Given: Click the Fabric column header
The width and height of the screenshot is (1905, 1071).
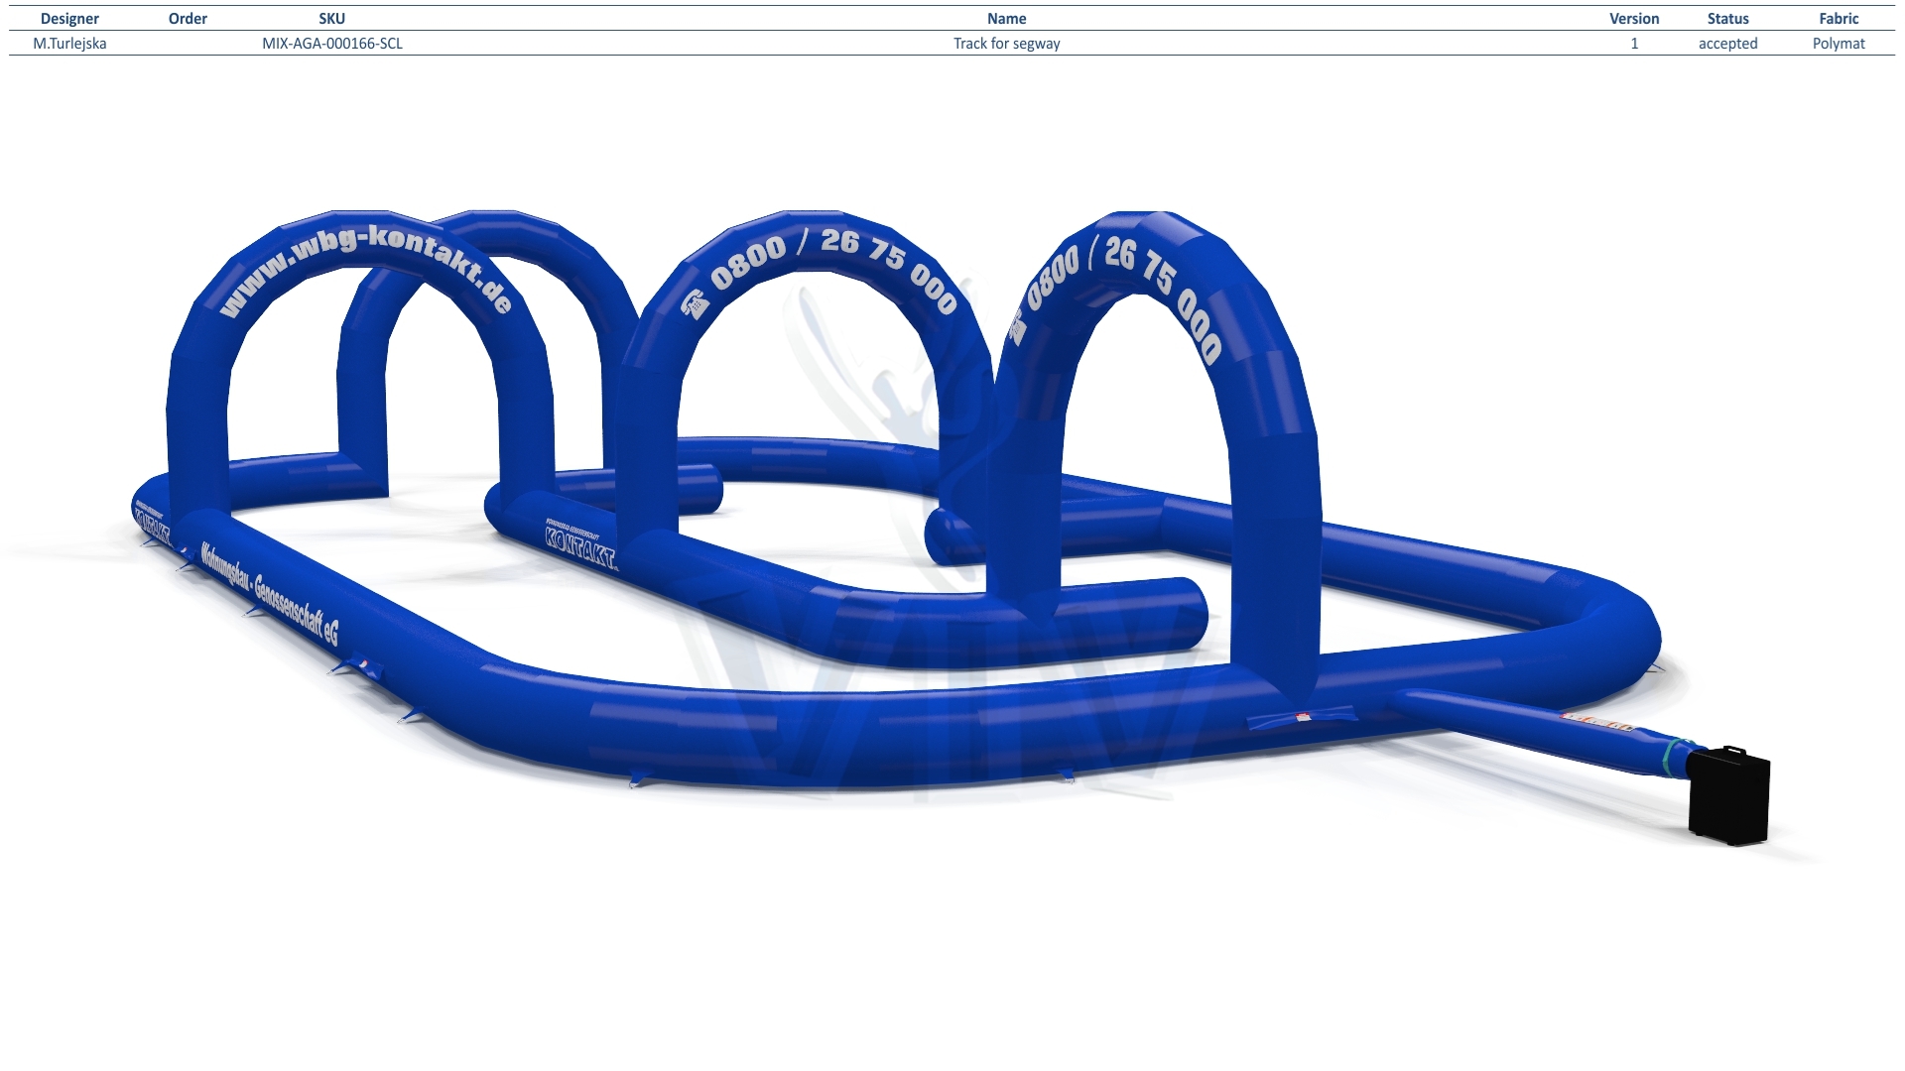Looking at the screenshot, I should [x=1839, y=19].
